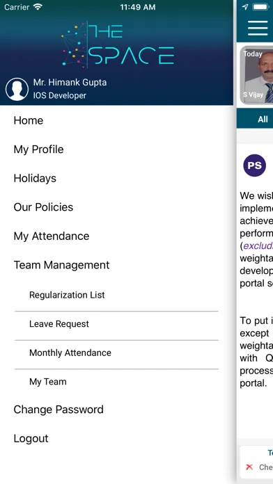View Our Policies
This screenshot has height=484, width=273.
pyautogui.click(x=43, y=207)
